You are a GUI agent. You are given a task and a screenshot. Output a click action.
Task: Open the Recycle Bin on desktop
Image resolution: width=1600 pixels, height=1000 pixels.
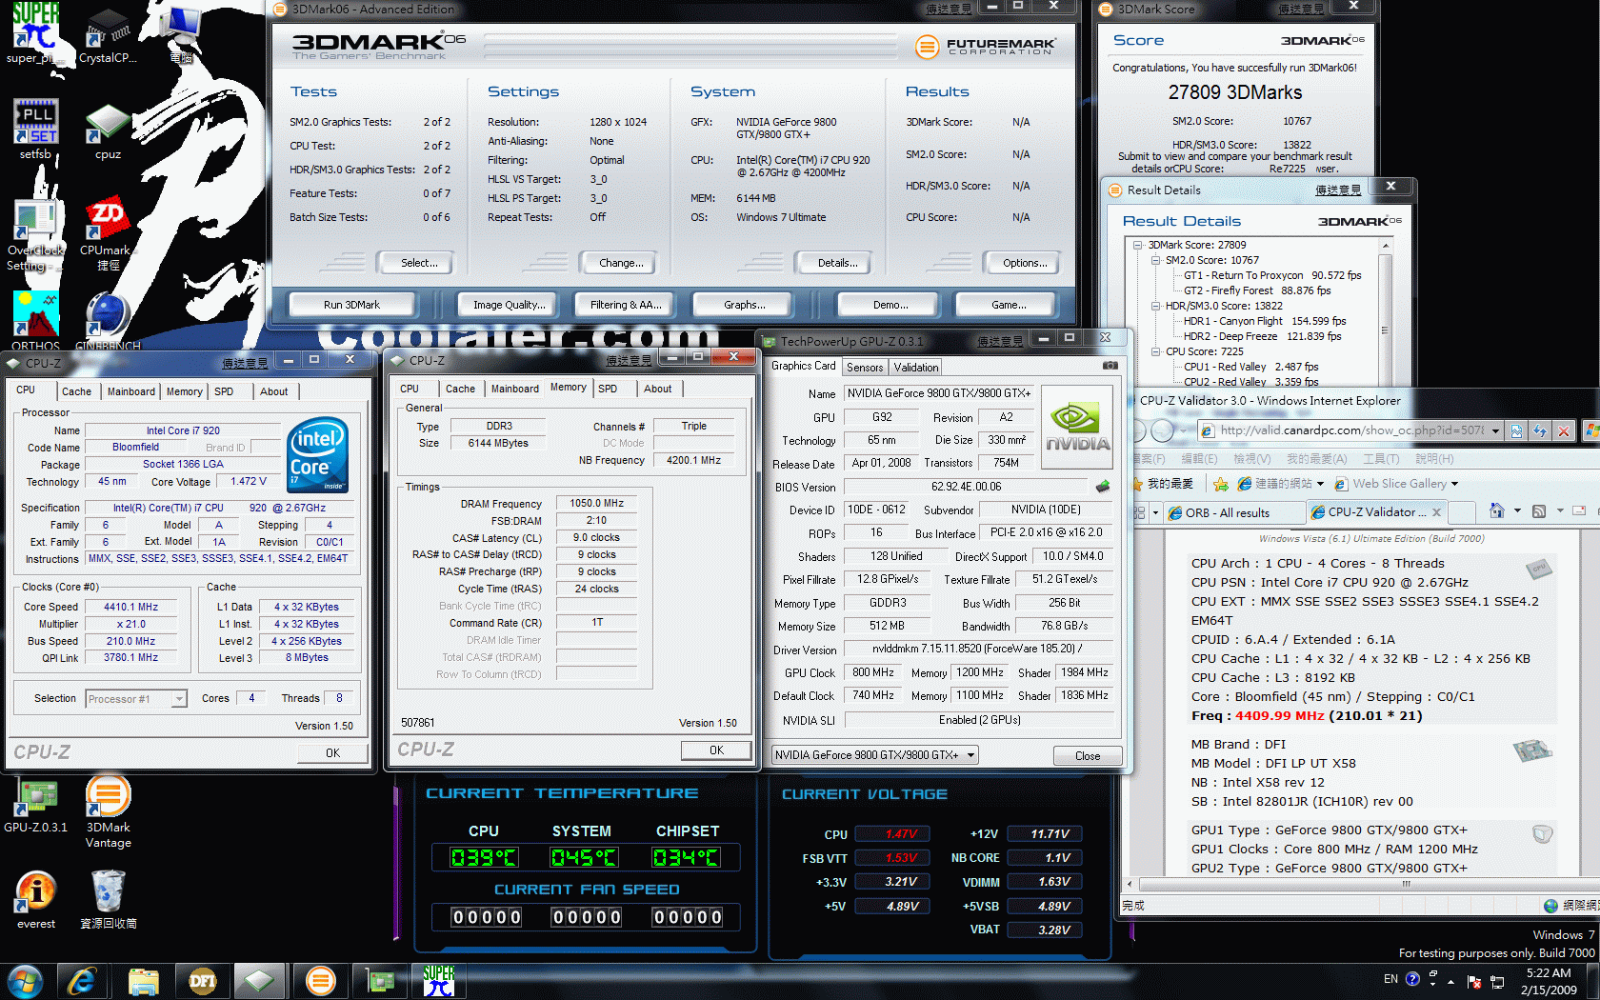point(108,900)
